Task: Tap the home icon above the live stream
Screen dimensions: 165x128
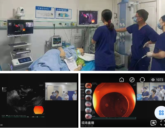Action: [x=122, y=79]
